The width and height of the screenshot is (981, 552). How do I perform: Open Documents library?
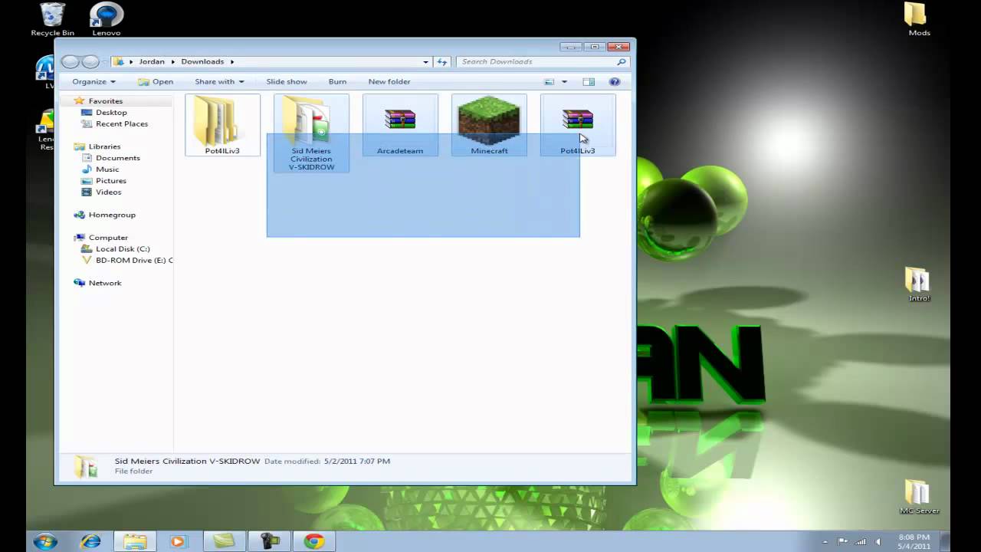tap(117, 158)
